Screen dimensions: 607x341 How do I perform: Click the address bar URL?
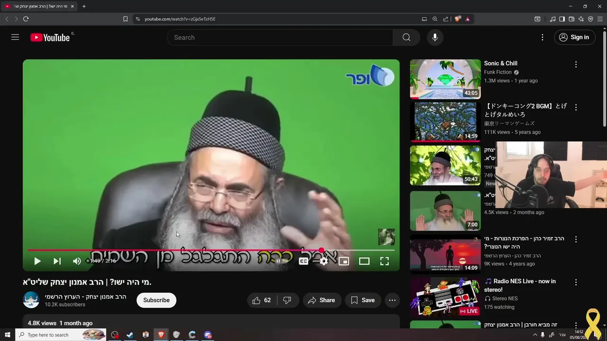(x=180, y=19)
